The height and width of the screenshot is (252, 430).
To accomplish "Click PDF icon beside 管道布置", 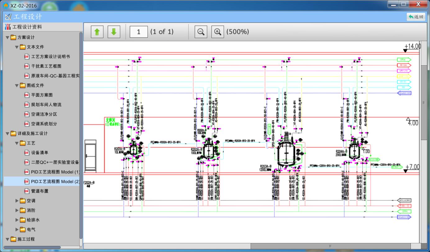I will pyautogui.click(x=27, y=191).
